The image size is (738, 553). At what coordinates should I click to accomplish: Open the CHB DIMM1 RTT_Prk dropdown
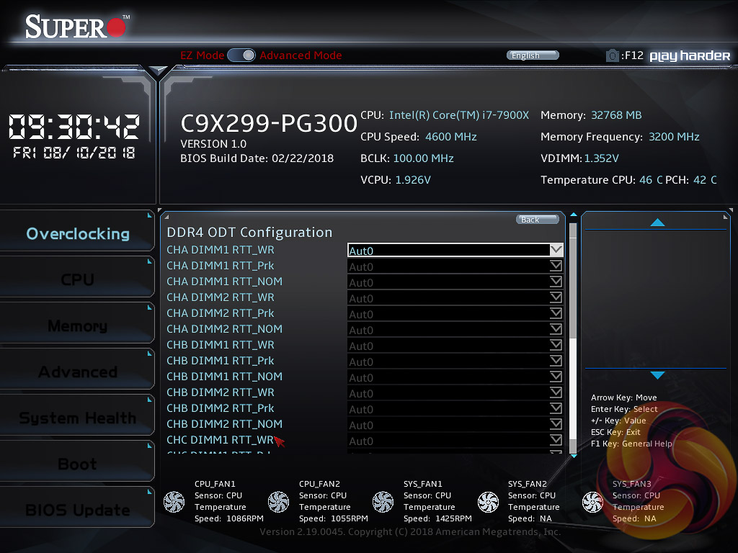(x=455, y=361)
